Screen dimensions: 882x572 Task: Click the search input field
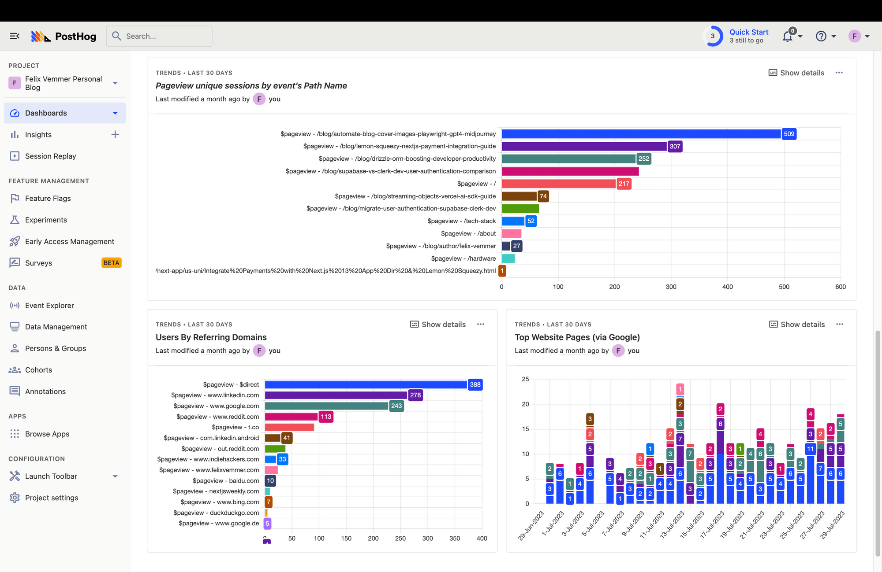pyautogui.click(x=159, y=36)
